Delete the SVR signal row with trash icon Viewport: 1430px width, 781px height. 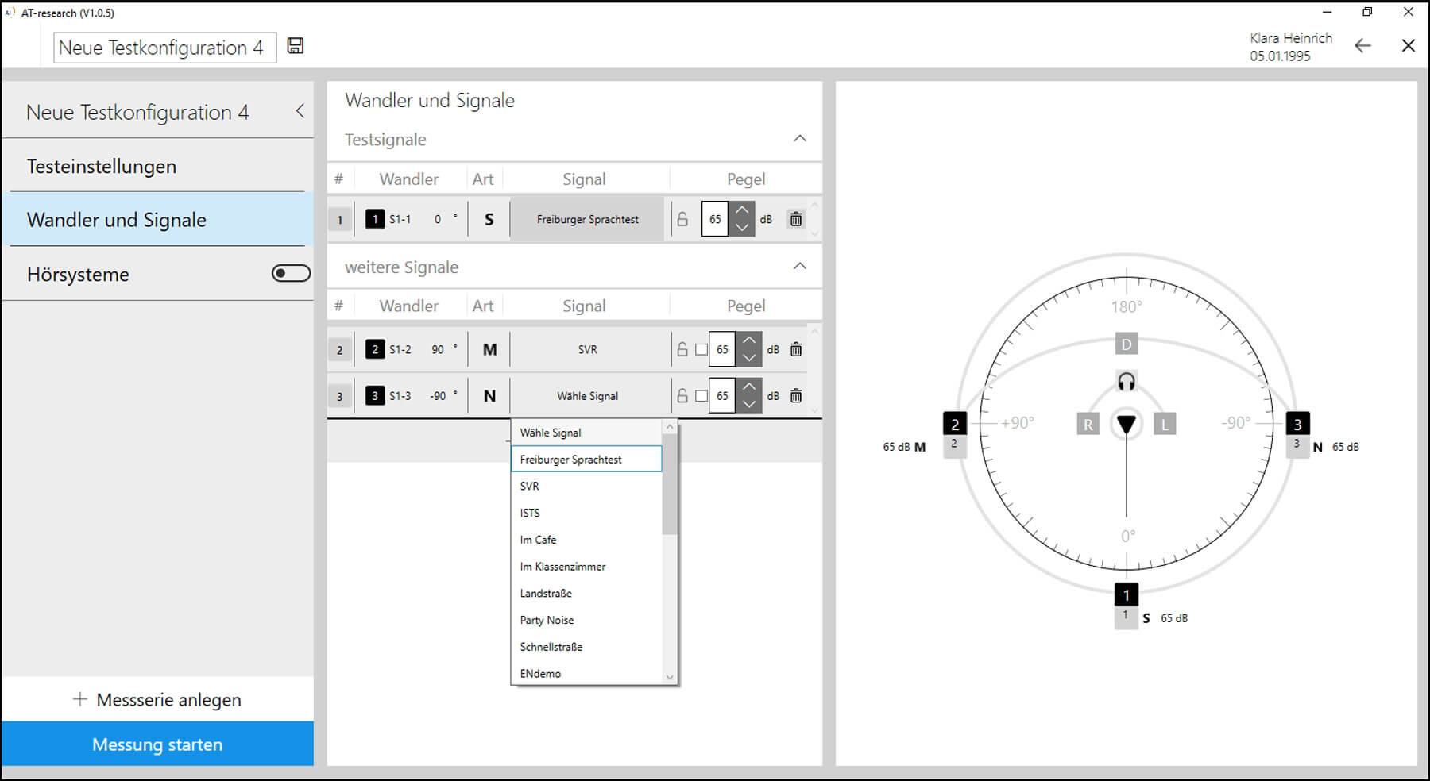coord(795,349)
